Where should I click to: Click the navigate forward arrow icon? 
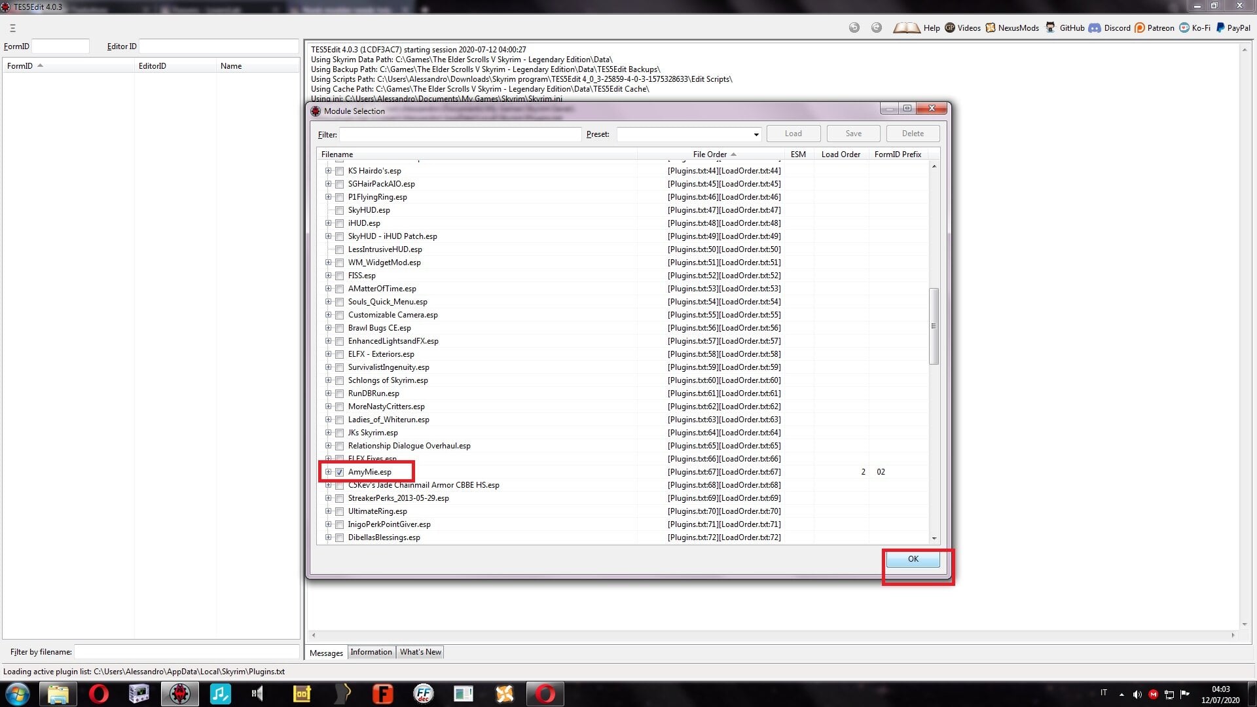coord(877,27)
